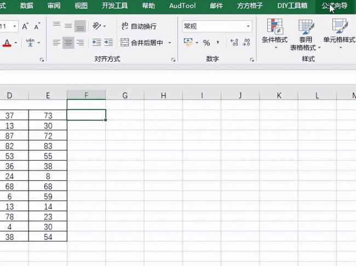This screenshot has height=266, width=356.
Task: Open the font color dropdown arrow
Action: [16, 43]
